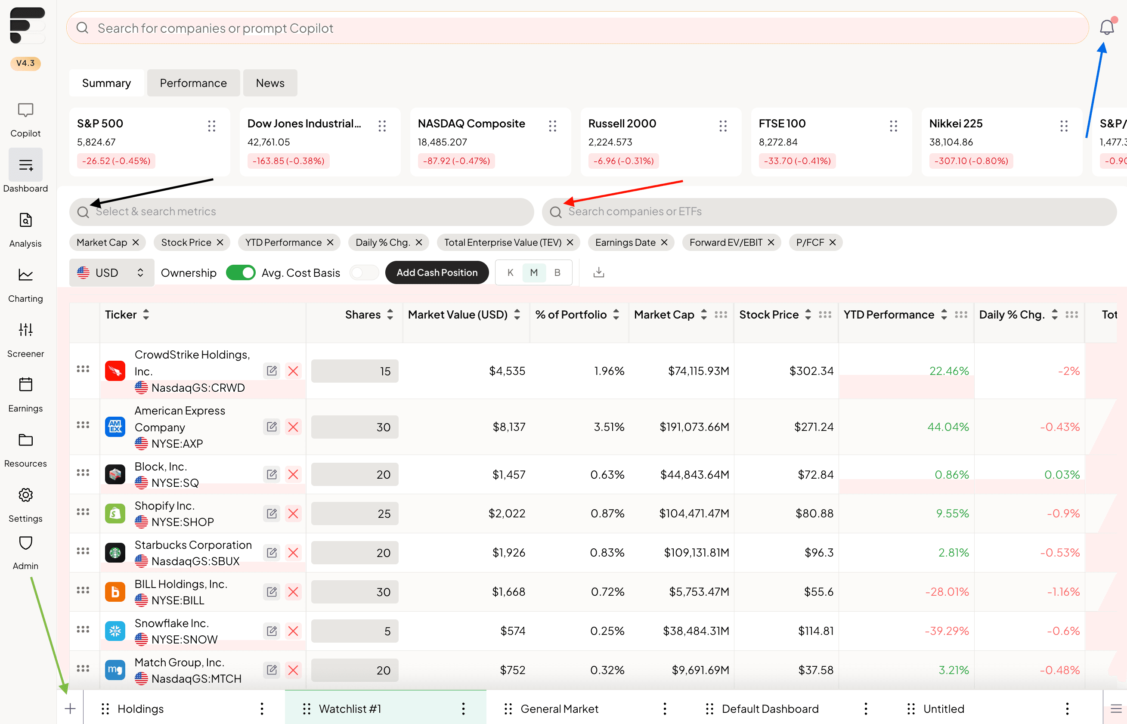Open the Holdings tab options menu
1127x724 pixels.
coord(262,709)
